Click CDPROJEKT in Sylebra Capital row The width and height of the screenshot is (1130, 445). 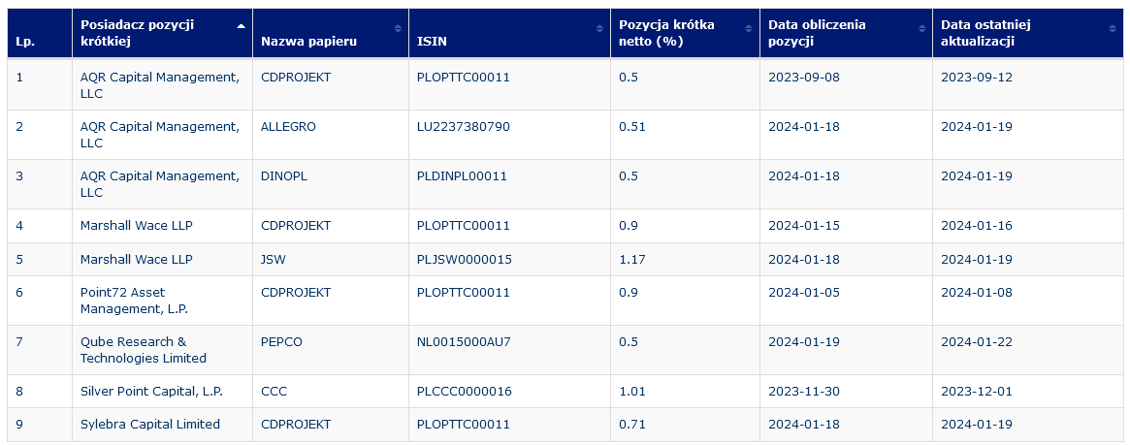tap(296, 425)
